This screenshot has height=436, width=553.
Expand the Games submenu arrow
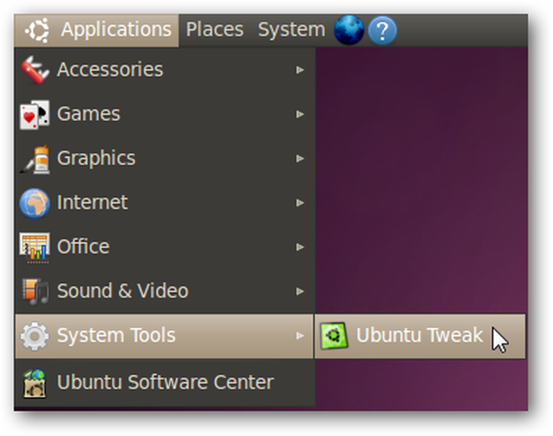(300, 114)
